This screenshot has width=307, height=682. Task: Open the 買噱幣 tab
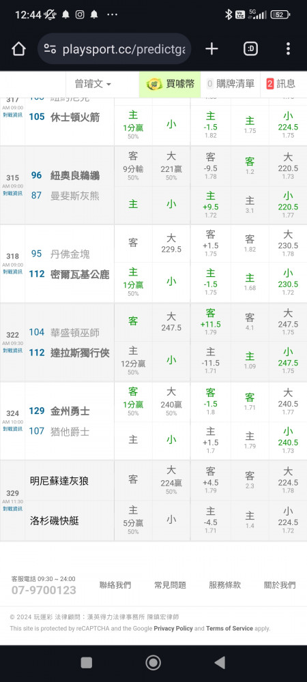click(x=170, y=84)
